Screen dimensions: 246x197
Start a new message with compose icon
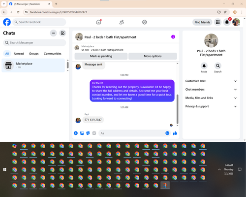[x=62, y=33]
